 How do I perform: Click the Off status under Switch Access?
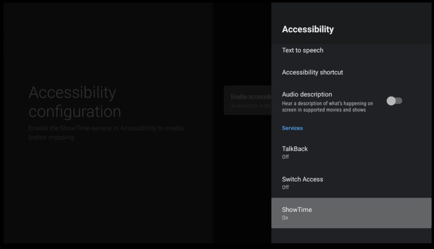285,188
